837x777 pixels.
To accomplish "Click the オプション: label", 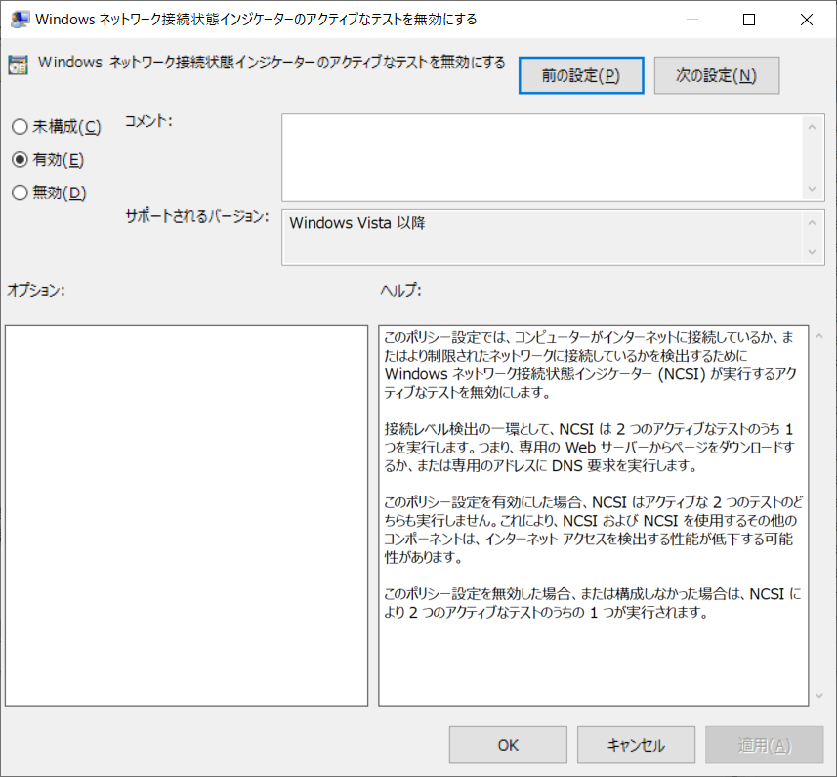I will (x=36, y=290).
